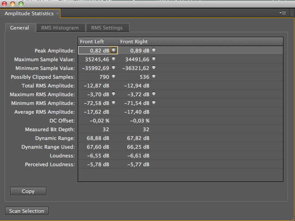Click the Scan Selection button
The width and height of the screenshot is (295, 221).
(27, 211)
